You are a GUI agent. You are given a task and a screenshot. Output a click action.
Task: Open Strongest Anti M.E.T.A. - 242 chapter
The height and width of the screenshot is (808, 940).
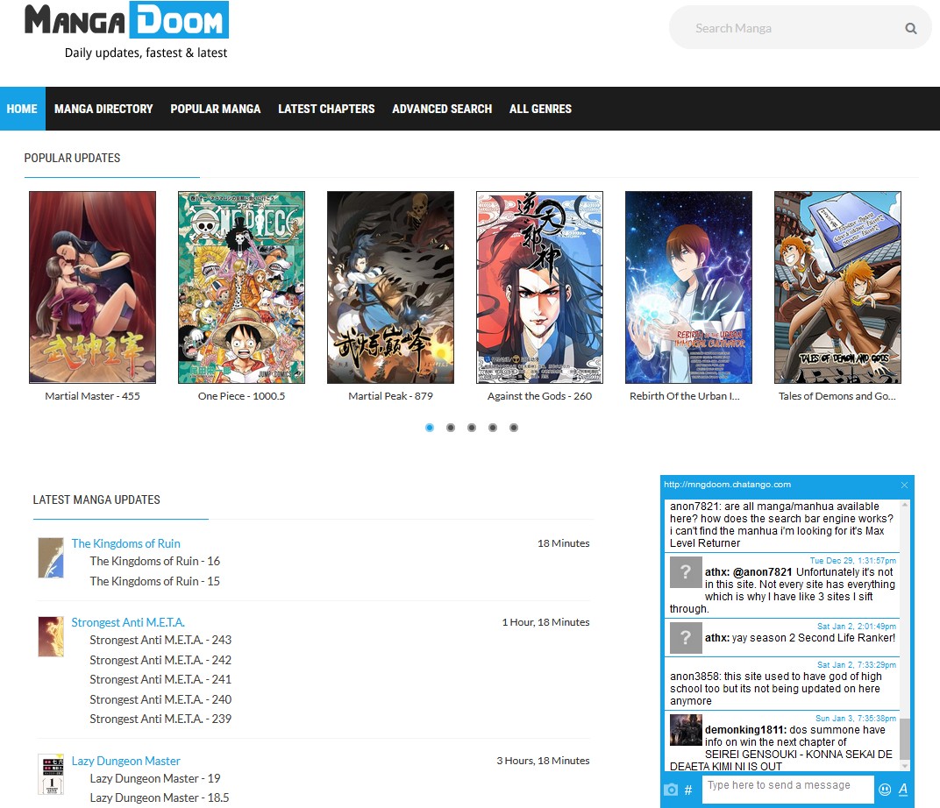[160, 660]
